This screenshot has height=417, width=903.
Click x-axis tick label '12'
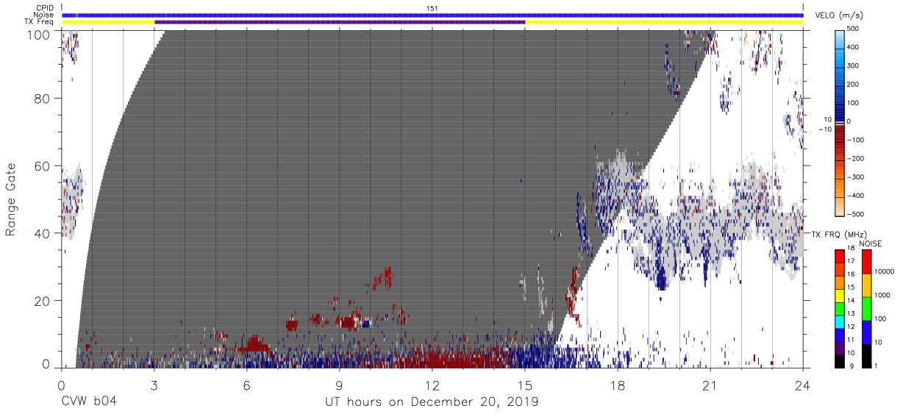432,384
